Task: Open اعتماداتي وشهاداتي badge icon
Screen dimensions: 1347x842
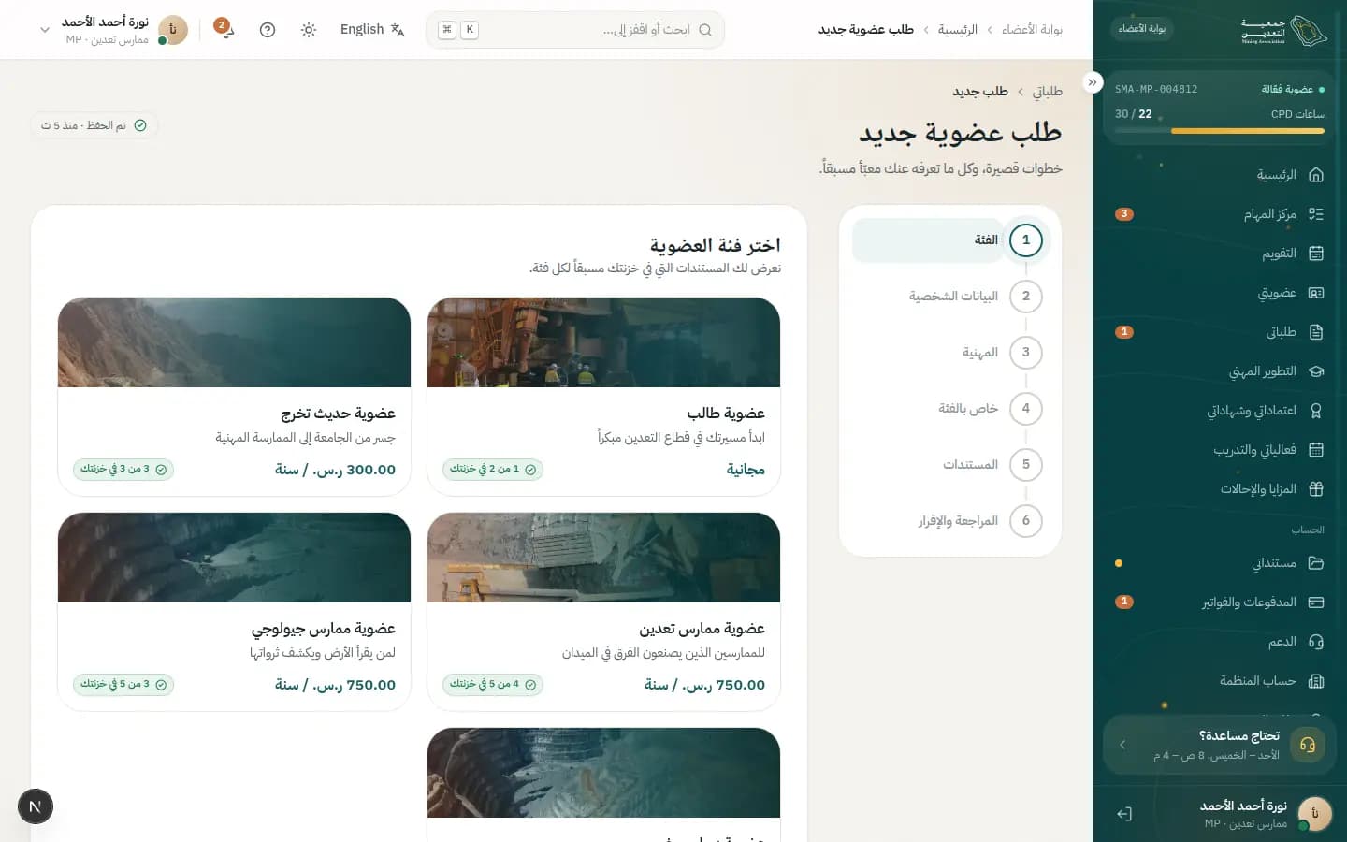Action: (x=1316, y=411)
